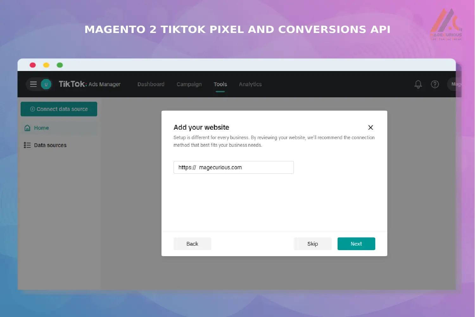Switch to the Tools tab

[x=220, y=84]
